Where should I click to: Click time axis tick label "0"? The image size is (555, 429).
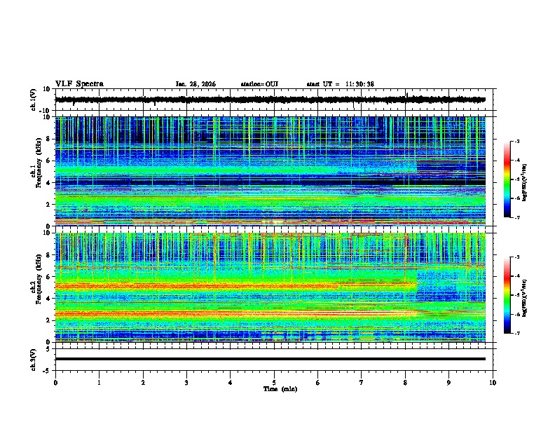(55, 383)
